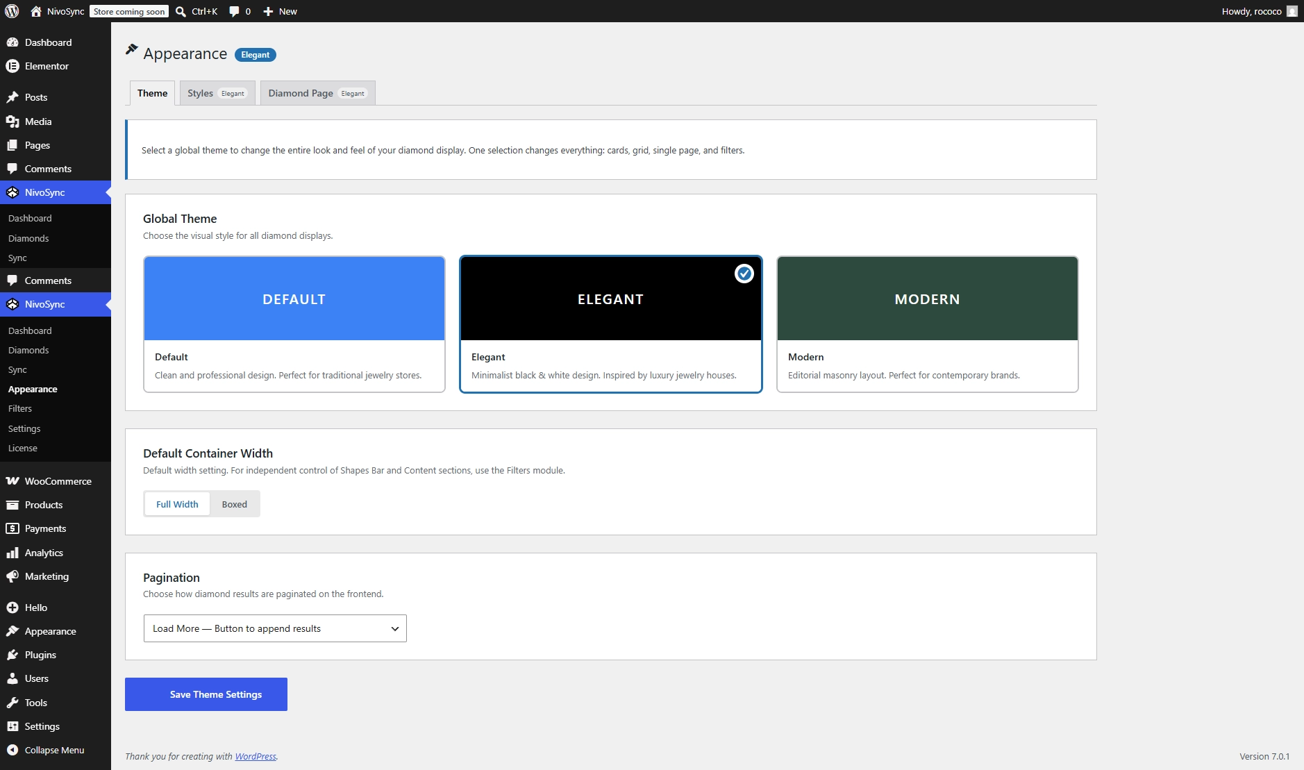The height and width of the screenshot is (770, 1304).
Task: Click the Tools wrench icon
Action: tap(12, 703)
